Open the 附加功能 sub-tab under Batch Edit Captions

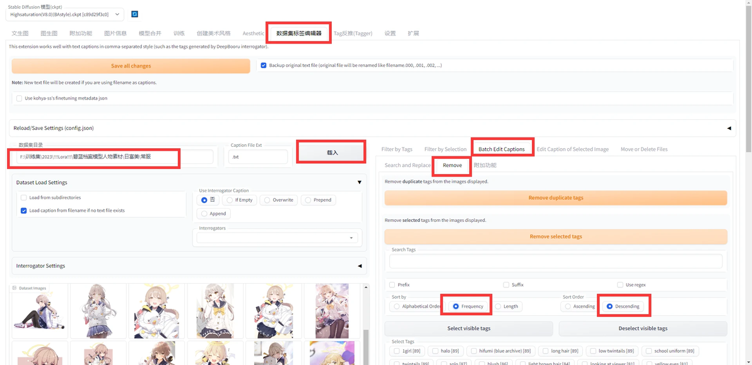pyautogui.click(x=485, y=165)
